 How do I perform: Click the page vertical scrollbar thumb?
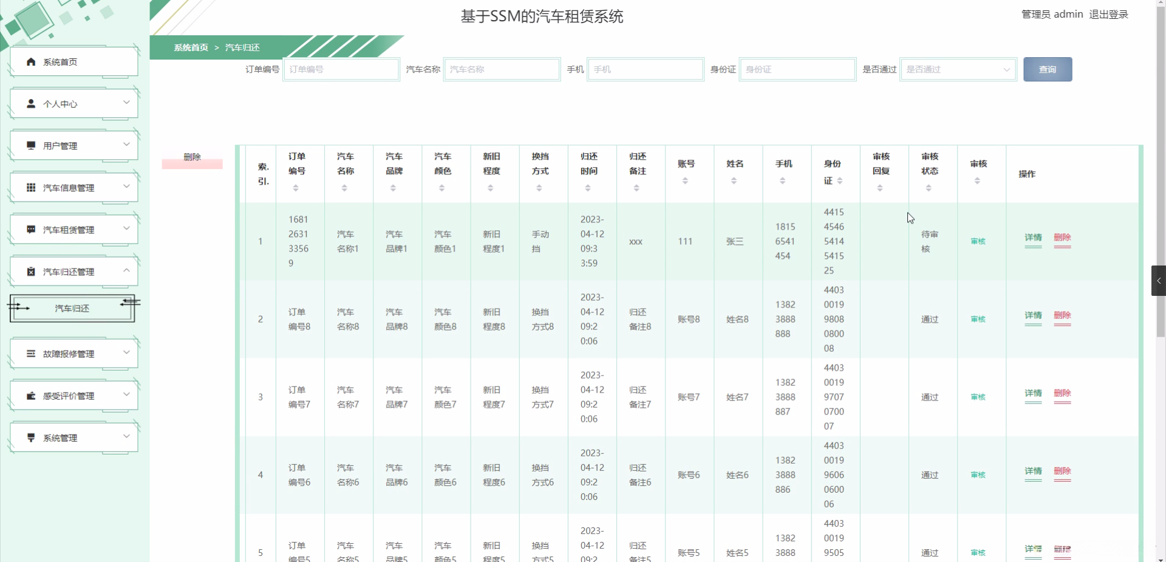[x=1161, y=173]
